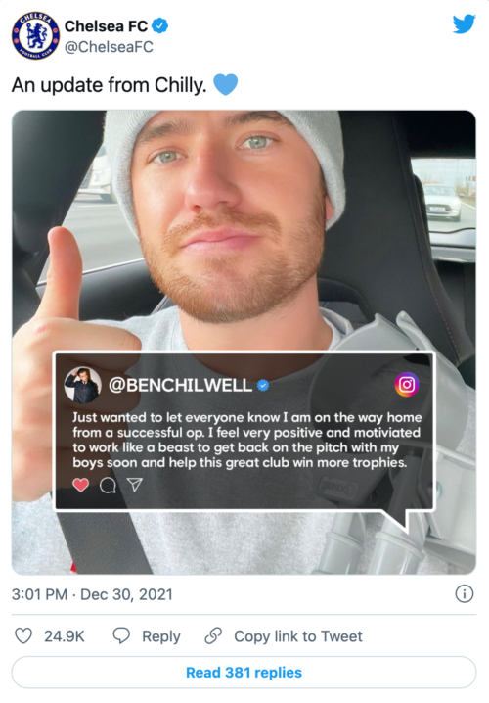Click the 24.9K likes count
This screenshot has height=703, width=489.
[x=65, y=636]
